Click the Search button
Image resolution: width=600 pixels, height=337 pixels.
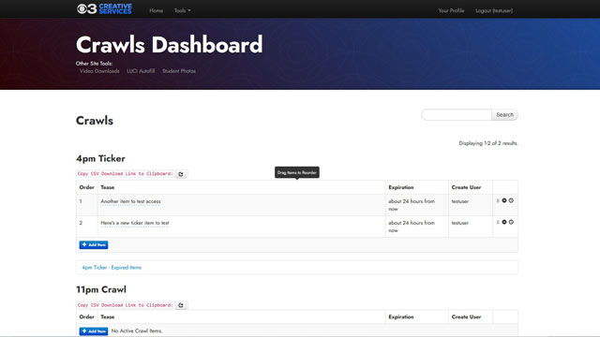(504, 114)
